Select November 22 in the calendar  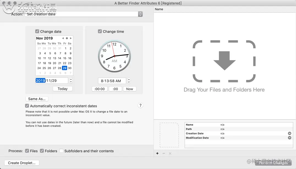click(x=65, y=63)
